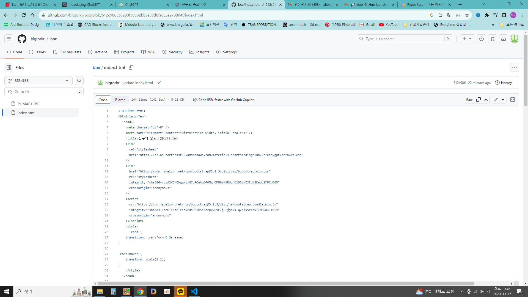Go to box repository root link

pos(96,67)
